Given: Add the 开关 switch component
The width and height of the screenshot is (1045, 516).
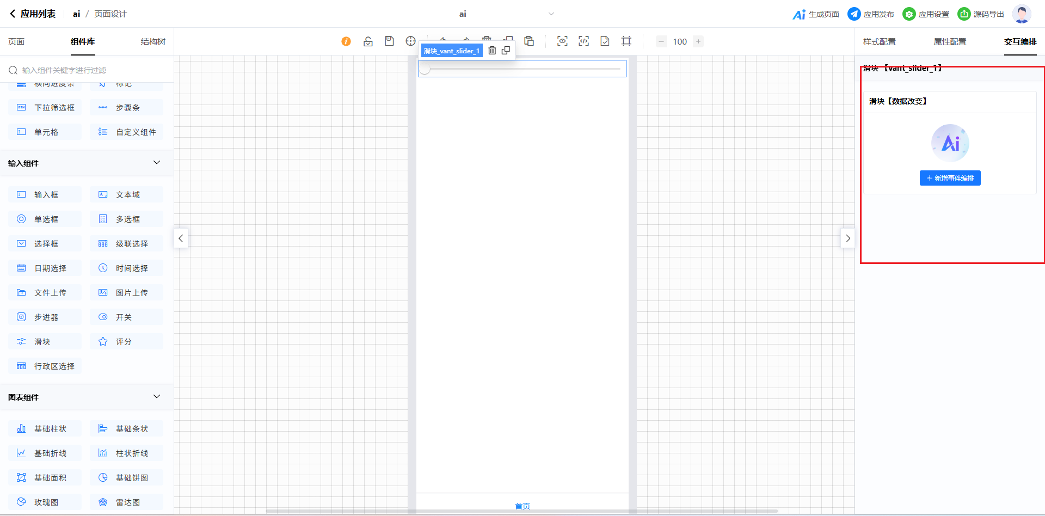Looking at the screenshot, I should (x=126, y=317).
